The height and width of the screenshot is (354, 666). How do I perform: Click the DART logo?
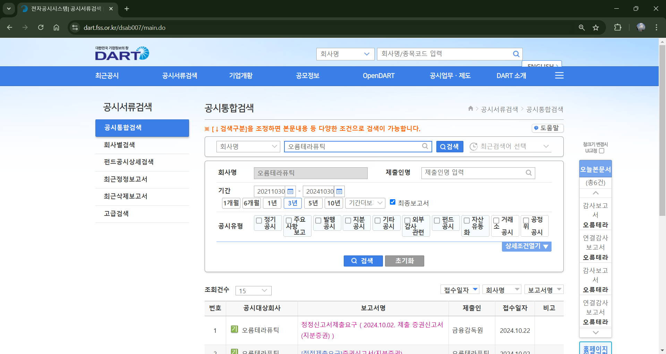click(x=122, y=53)
